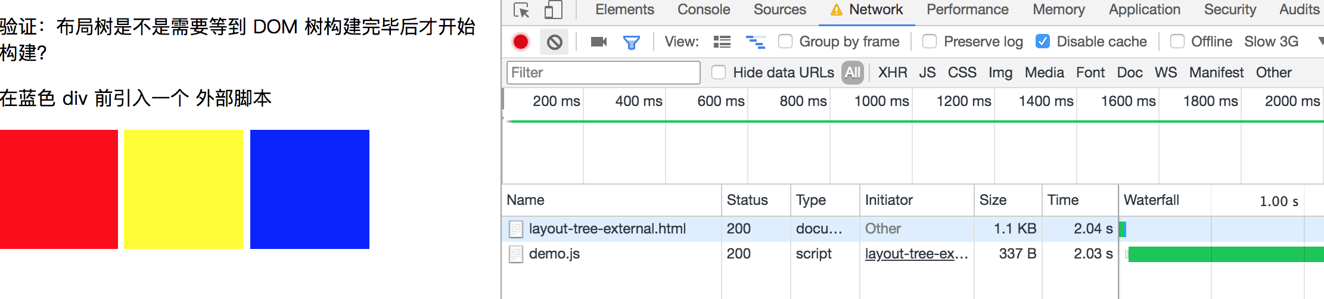Toggle the device toolbar icon
This screenshot has width=1324, height=299.
pos(553,11)
